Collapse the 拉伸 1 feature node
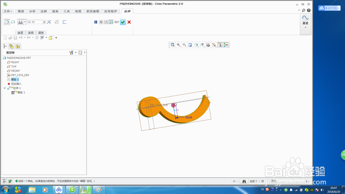The height and width of the screenshot is (194, 345). click(x=4, y=88)
